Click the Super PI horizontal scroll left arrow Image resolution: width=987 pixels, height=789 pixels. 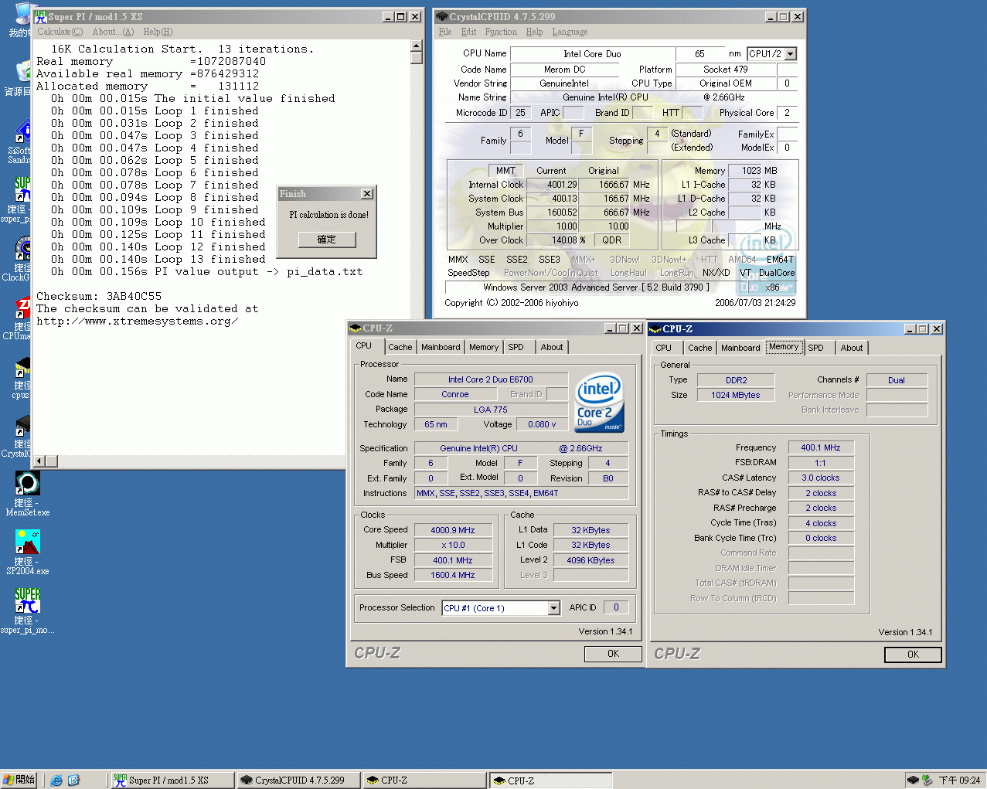pyautogui.click(x=39, y=461)
